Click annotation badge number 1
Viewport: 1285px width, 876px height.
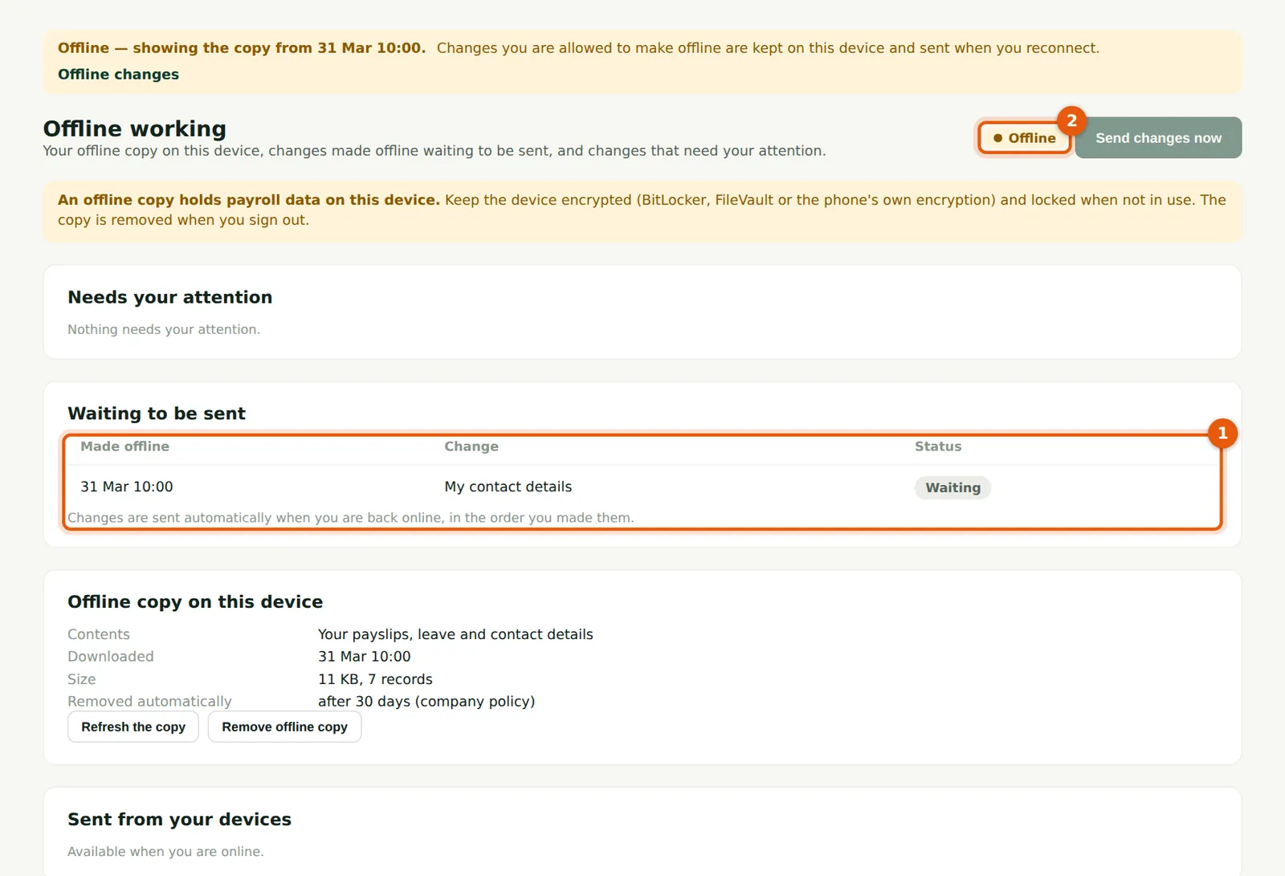click(x=1222, y=434)
